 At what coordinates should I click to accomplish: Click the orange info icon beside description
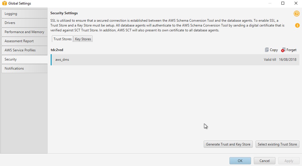(x=297, y=25)
